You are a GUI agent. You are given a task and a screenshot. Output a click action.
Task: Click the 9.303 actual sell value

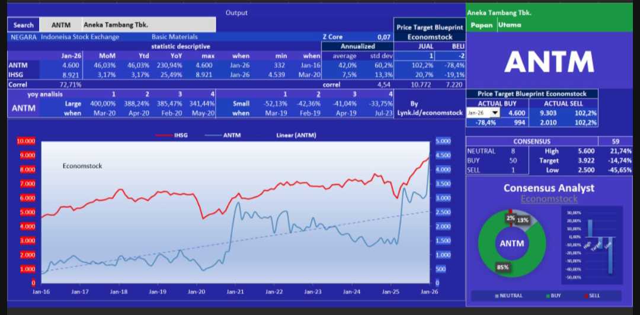pyautogui.click(x=548, y=113)
